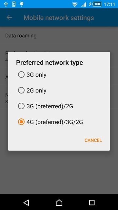This screenshot has height=210, width=118.
Task: Tap the 3G only label text
Action: click(x=36, y=75)
